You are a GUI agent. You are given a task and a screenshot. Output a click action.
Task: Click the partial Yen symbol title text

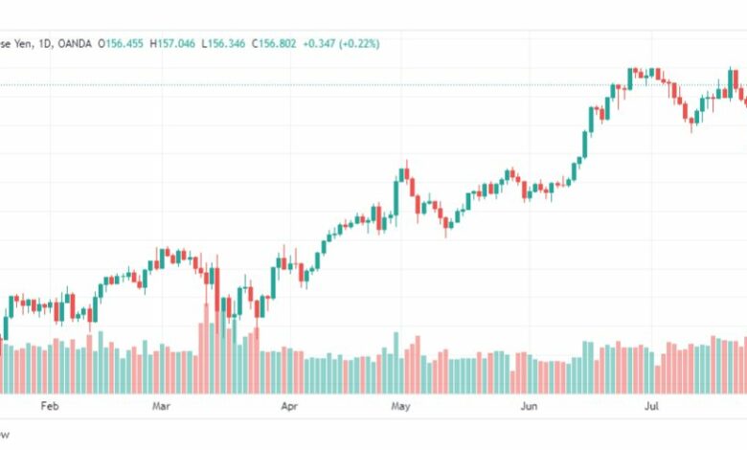tap(15, 44)
